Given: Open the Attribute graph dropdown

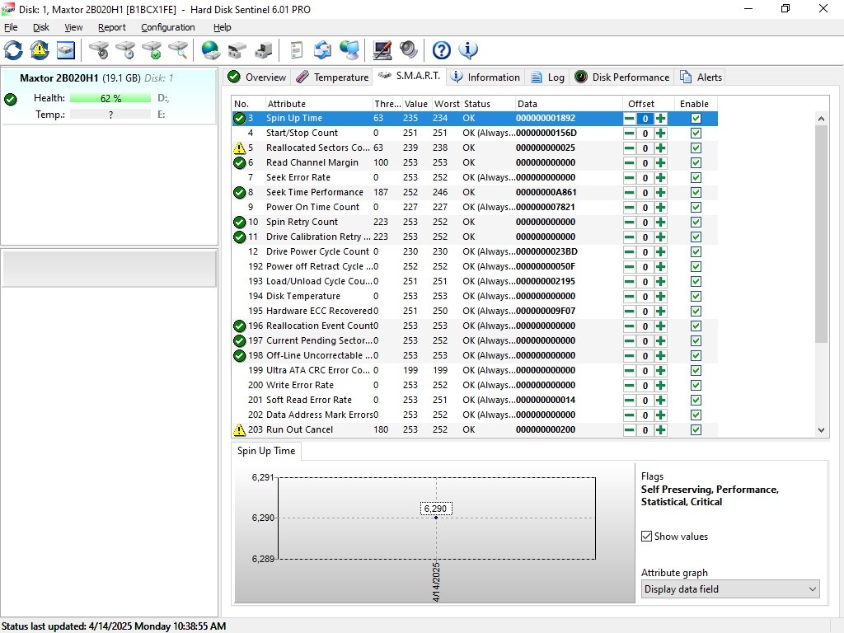Looking at the screenshot, I should [730, 588].
